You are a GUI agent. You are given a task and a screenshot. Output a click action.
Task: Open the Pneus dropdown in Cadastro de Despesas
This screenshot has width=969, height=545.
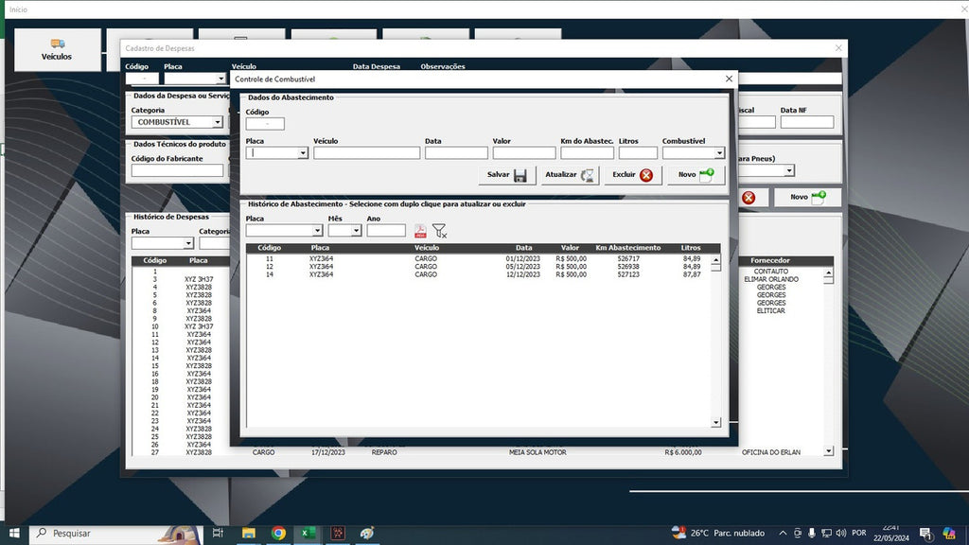pos(789,170)
